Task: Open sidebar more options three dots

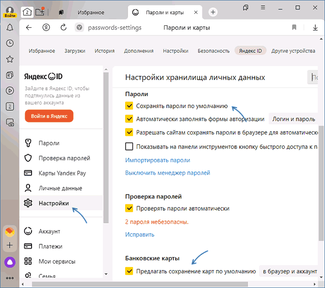Action: coord(10,278)
